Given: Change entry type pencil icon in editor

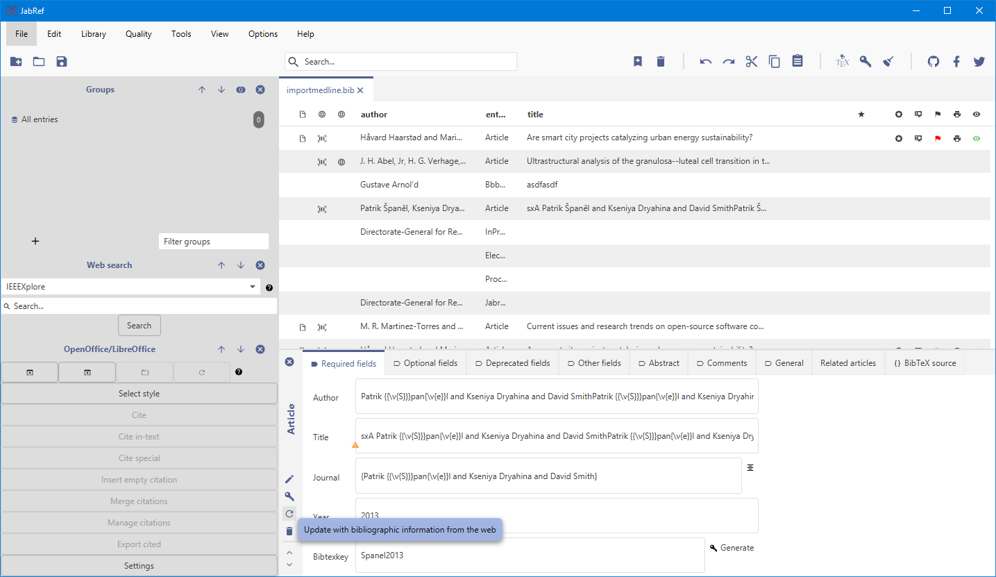Looking at the screenshot, I should (x=289, y=479).
